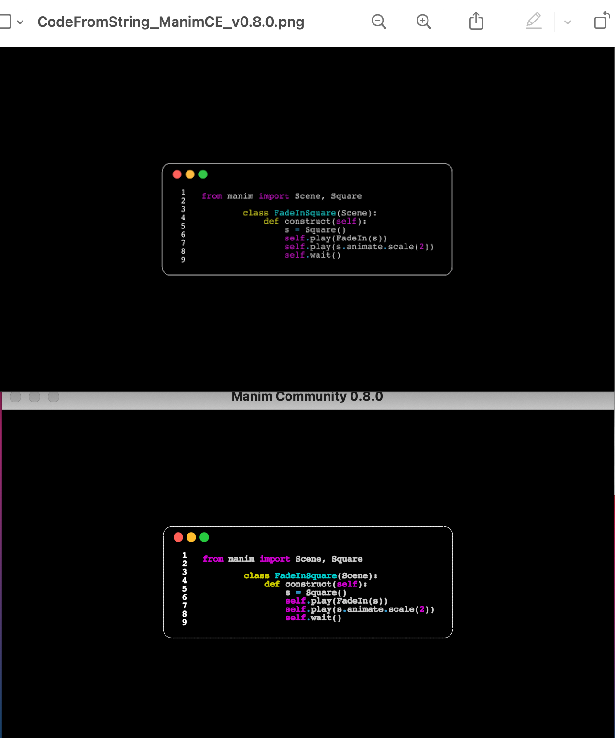This screenshot has height=738, width=615.
Task: Share the image via the share icon
Action: (475, 22)
